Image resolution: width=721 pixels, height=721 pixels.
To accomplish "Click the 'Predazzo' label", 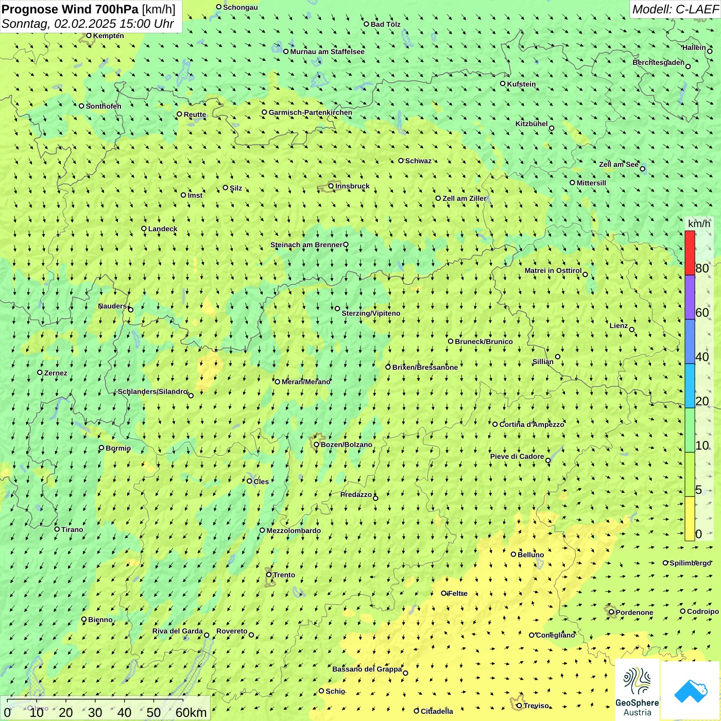I will pyautogui.click(x=356, y=494).
